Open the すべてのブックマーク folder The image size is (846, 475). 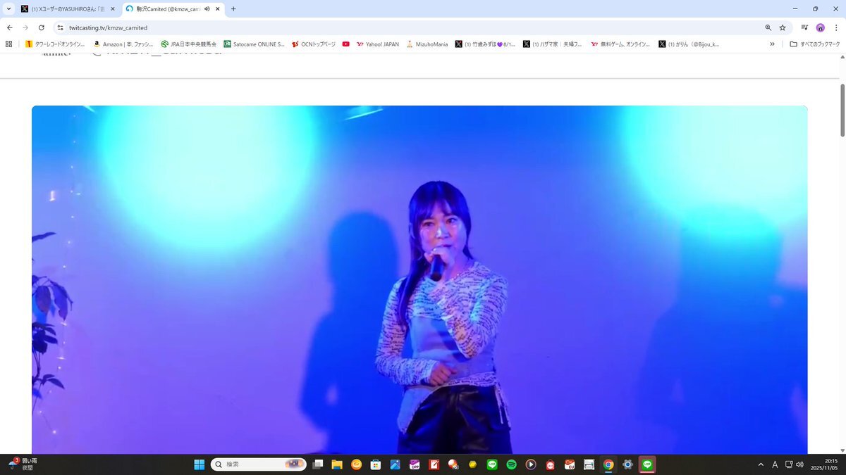pos(815,44)
